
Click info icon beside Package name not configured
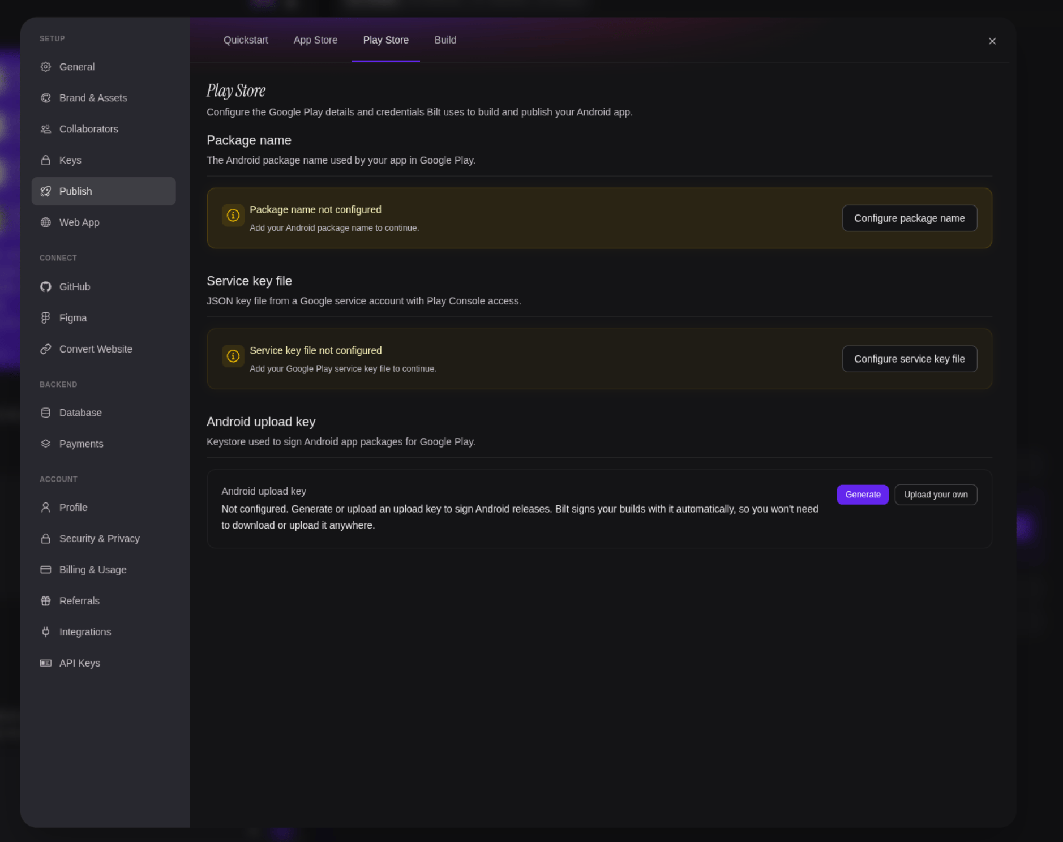coord(233,216)
